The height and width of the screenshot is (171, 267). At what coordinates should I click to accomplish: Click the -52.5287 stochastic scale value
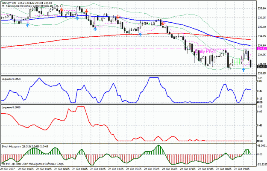(262, 165)
